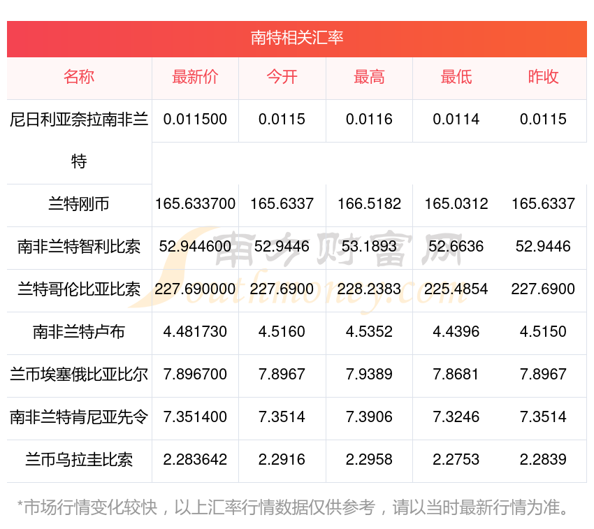Click the open value 2.2916

pyautogui.click(x=282, y=460)
